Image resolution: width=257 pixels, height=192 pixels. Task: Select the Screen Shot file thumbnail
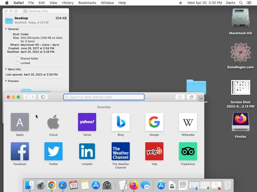[x=240, y=87]
